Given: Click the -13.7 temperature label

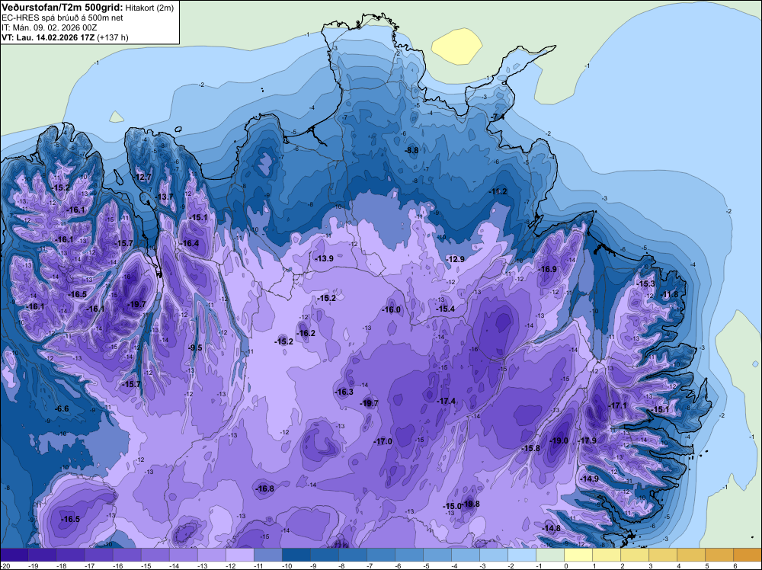Looking at the screenshot, I should (165, 197).
